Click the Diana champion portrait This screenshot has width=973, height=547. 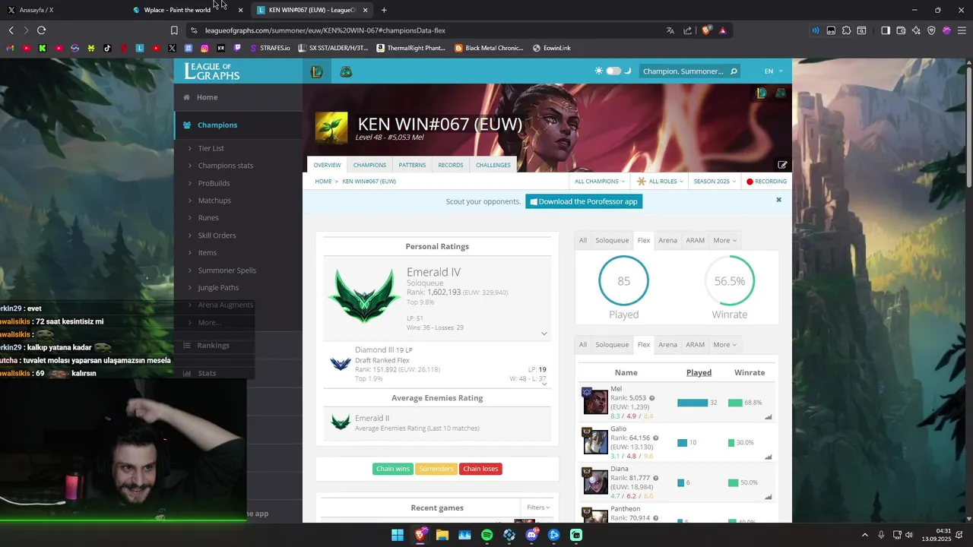pyautogui.click(x=595, y=482)
